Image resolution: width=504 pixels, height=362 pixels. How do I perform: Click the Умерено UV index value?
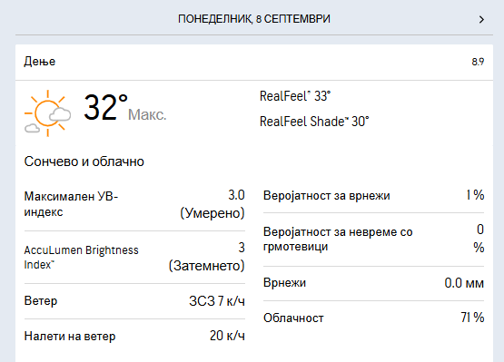tap(212, 213)
